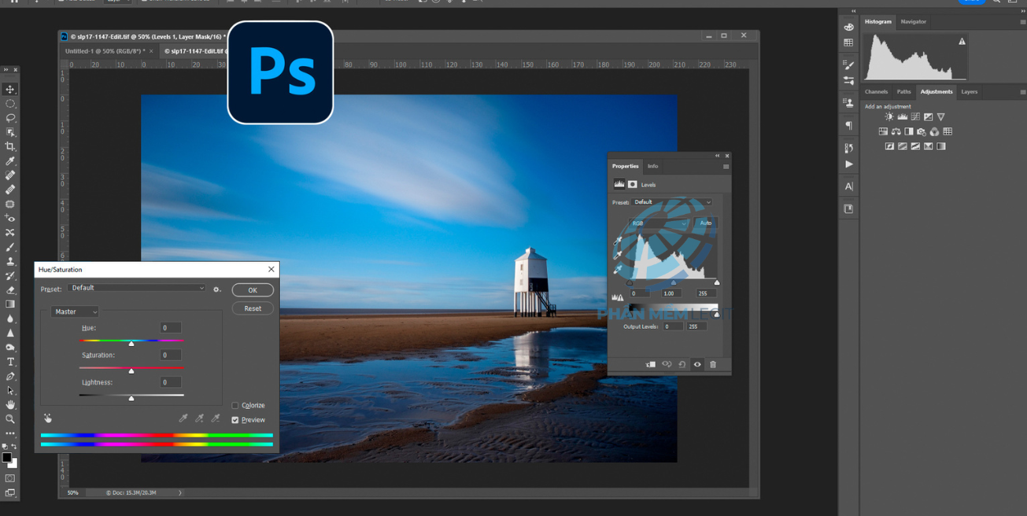This screenshot has height=516, width=1027.
Task: Open the Hue/Saturation Preset dropdown
Action: coord(136,288)
